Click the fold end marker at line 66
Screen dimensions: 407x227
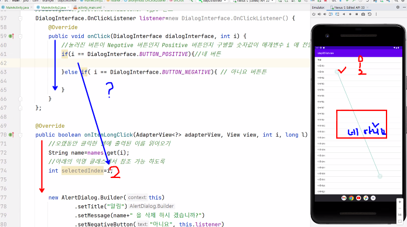[20, 99]
